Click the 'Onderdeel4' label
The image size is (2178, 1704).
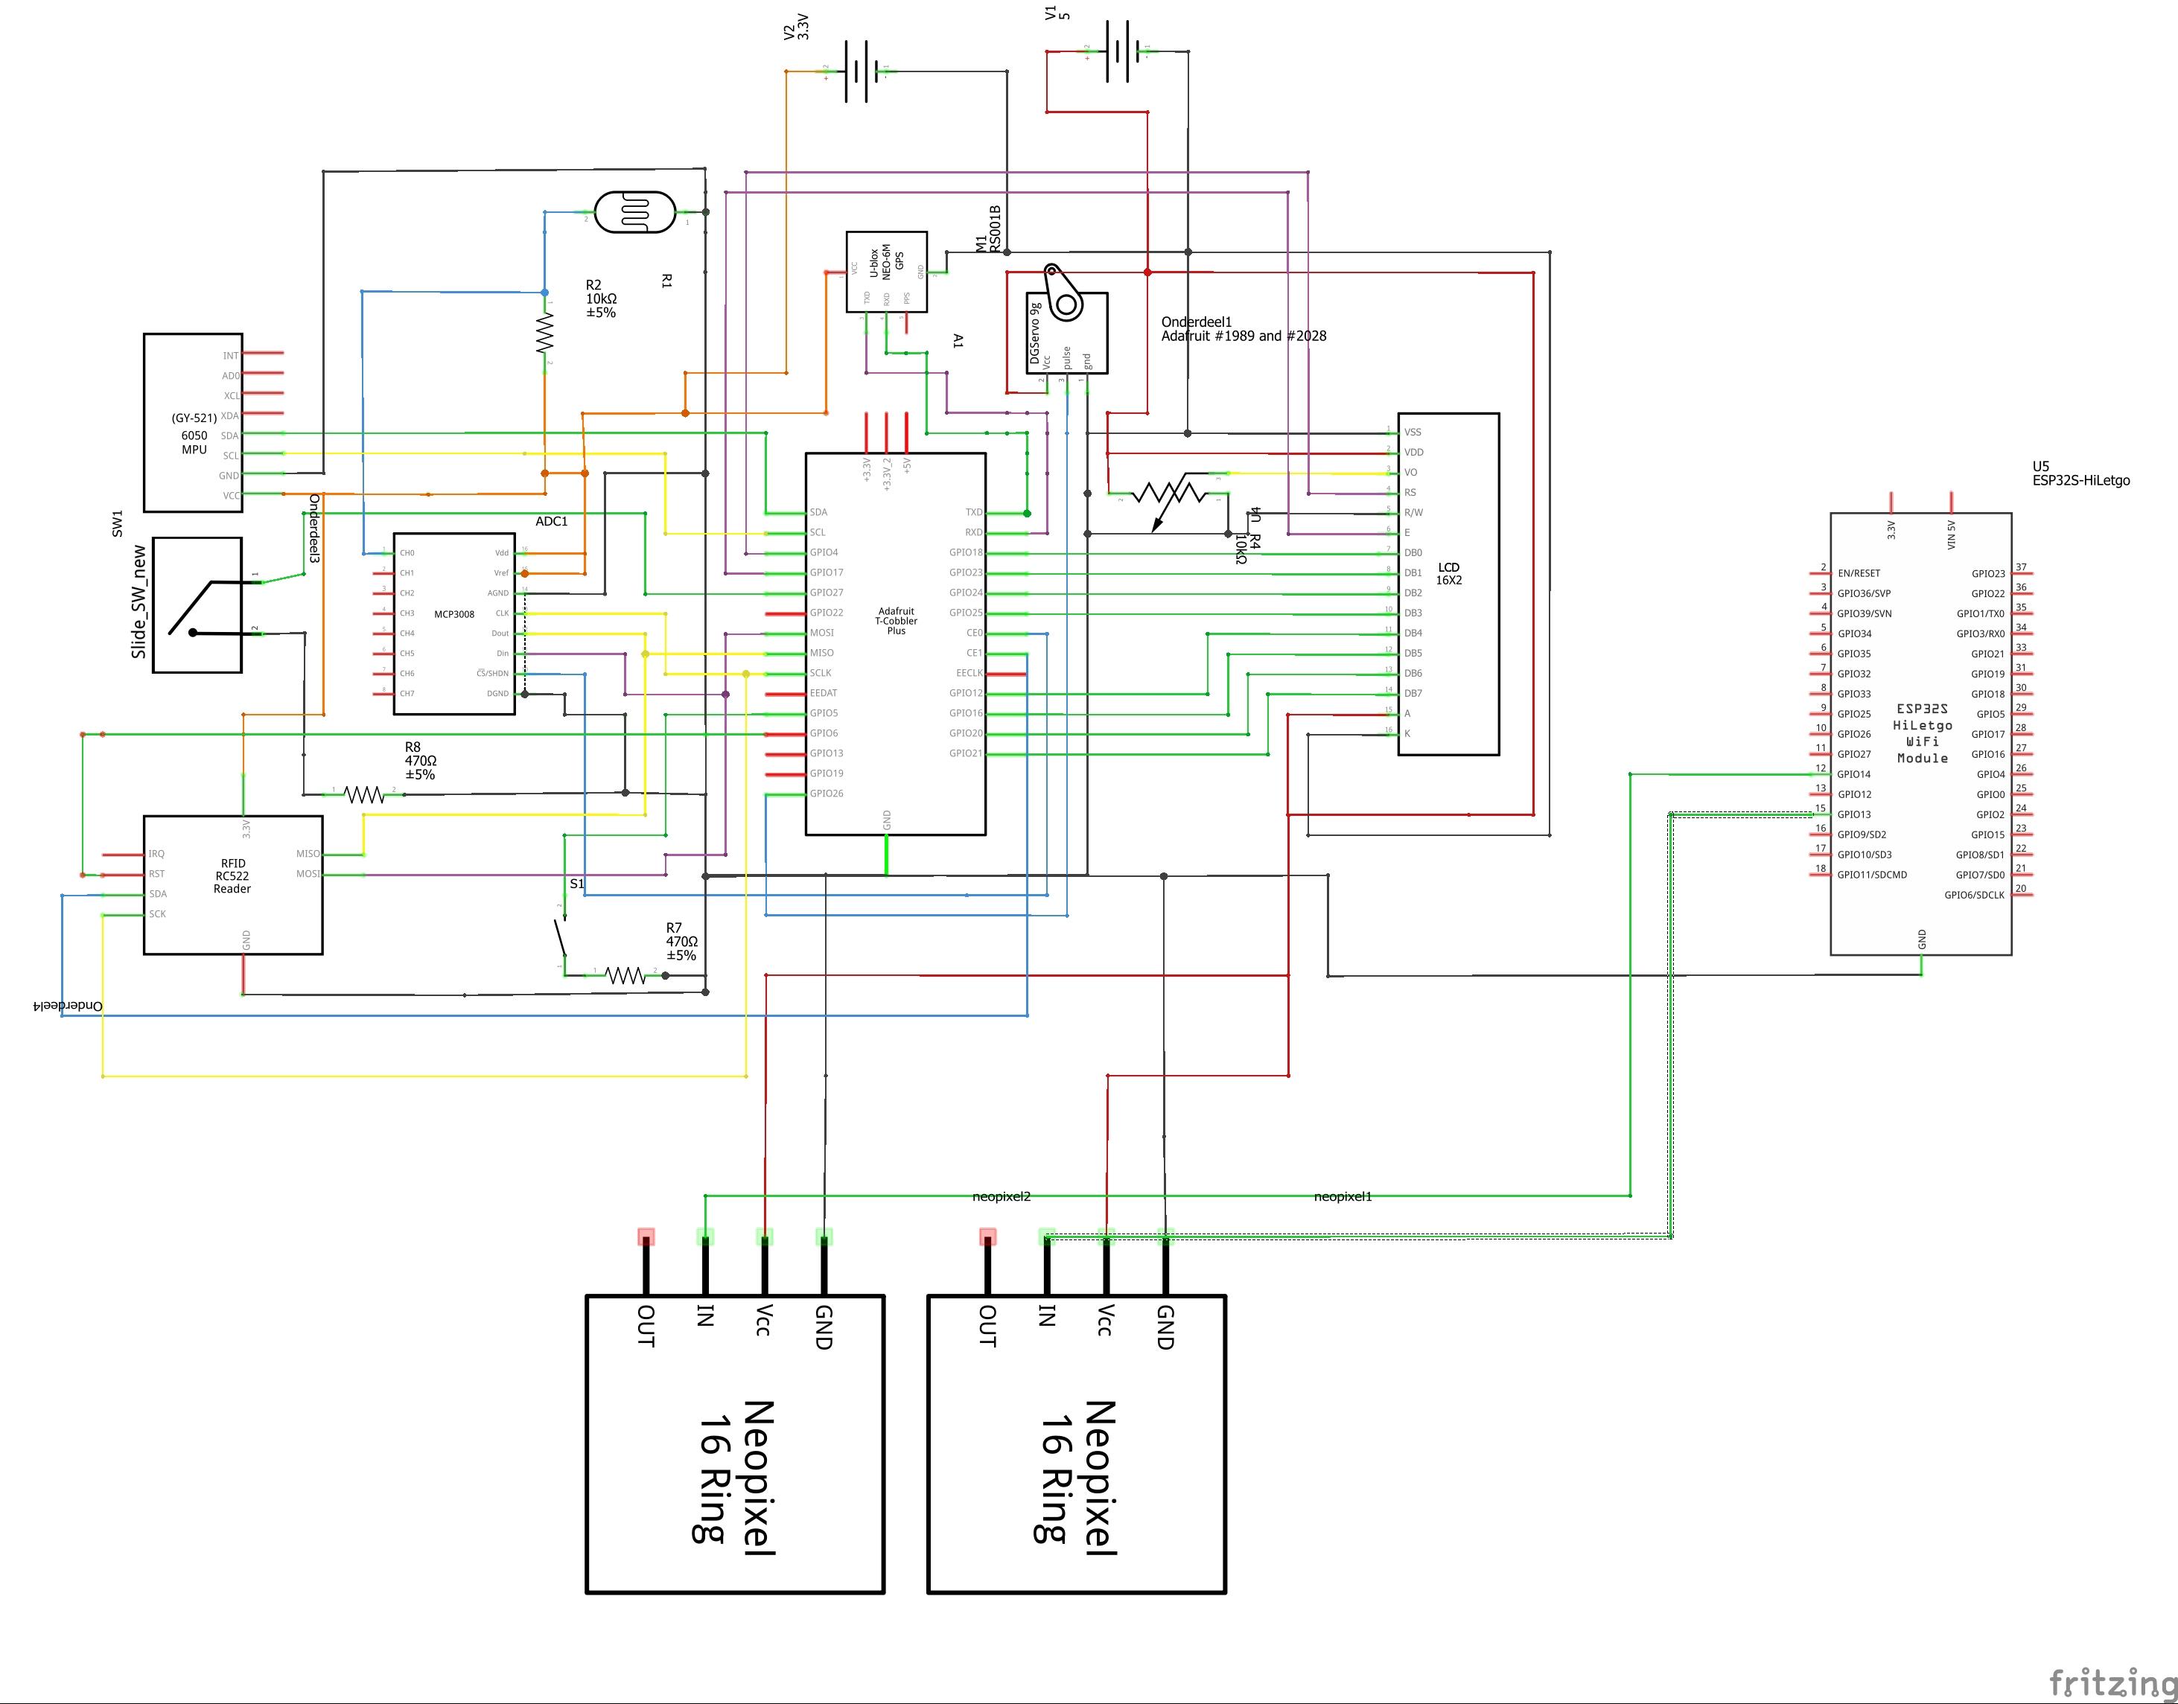pos(68,1006)
